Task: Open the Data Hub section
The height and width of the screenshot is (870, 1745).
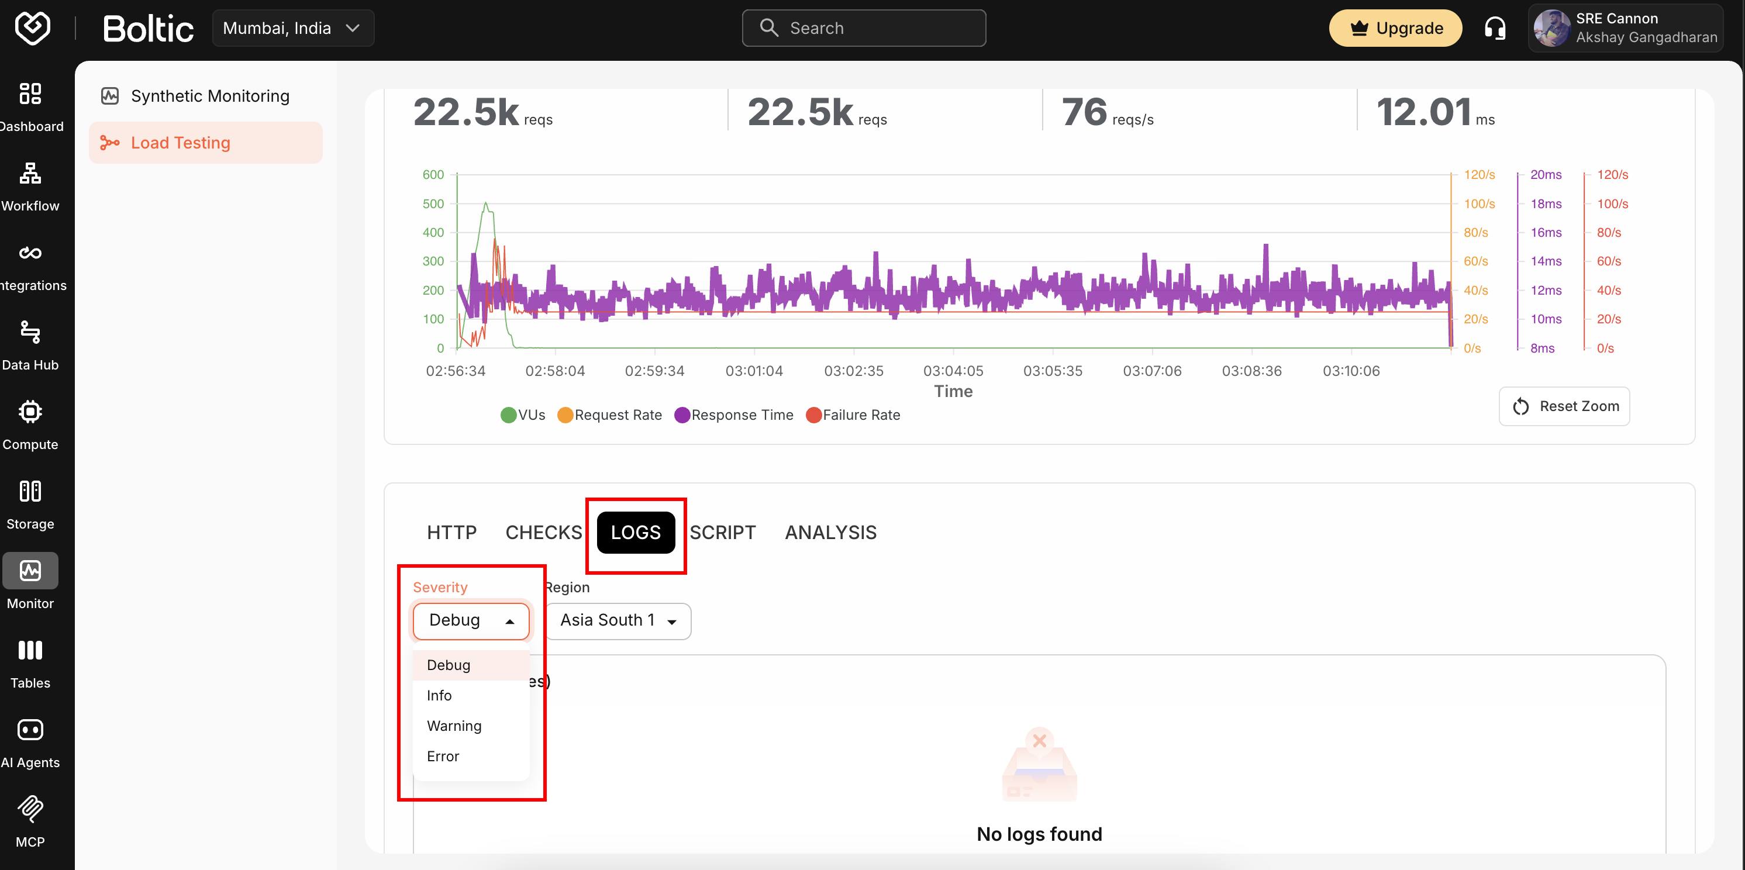Action: coord(31,344)
